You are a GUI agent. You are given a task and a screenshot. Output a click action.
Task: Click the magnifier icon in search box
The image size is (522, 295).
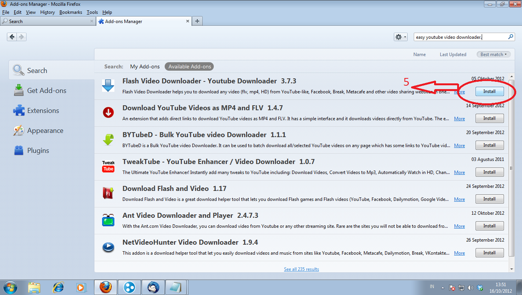pos(510,37)
